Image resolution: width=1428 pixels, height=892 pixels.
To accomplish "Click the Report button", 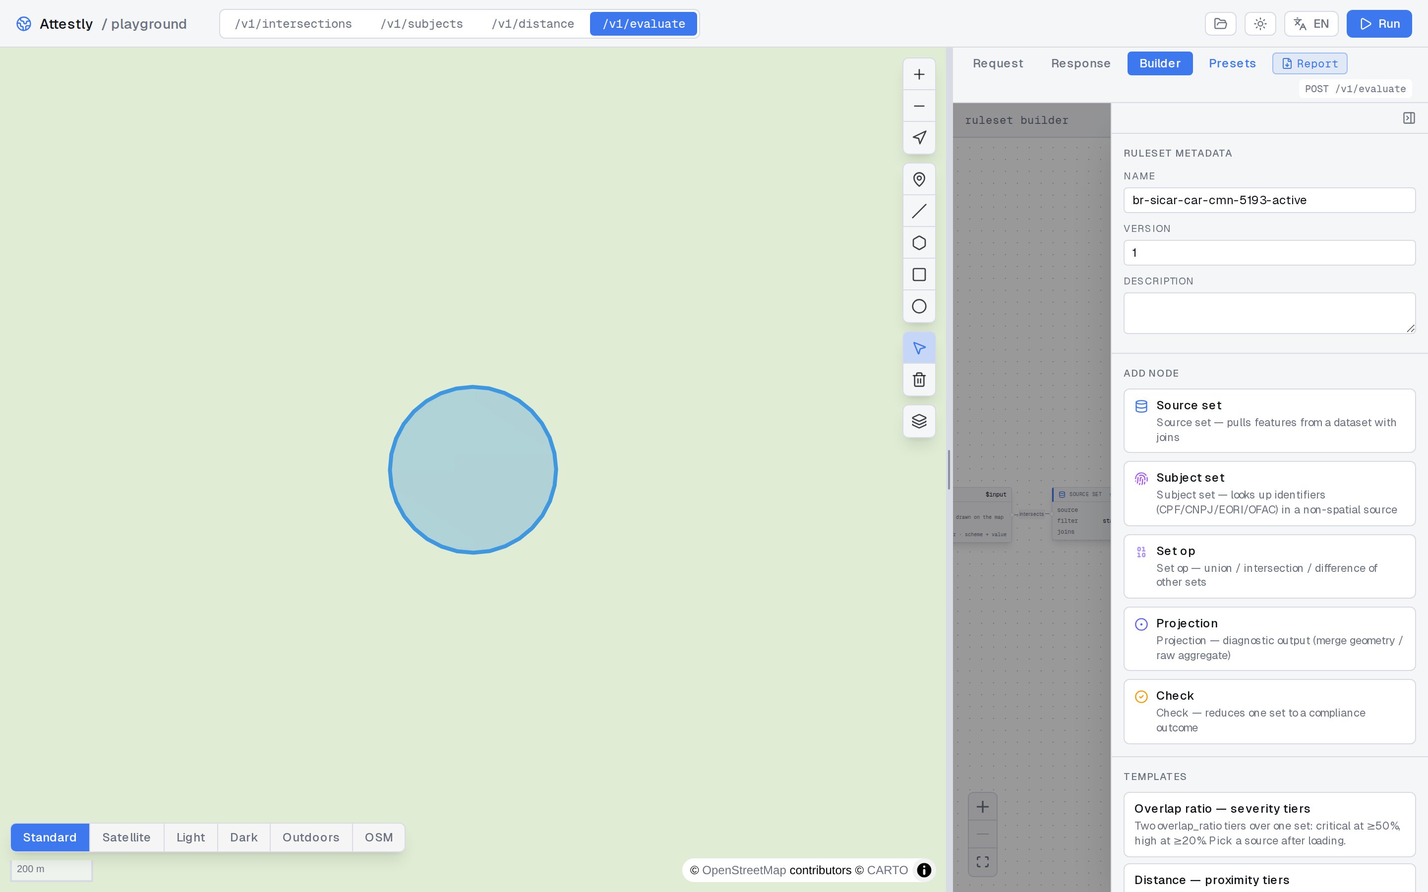I will point(1309,63).
